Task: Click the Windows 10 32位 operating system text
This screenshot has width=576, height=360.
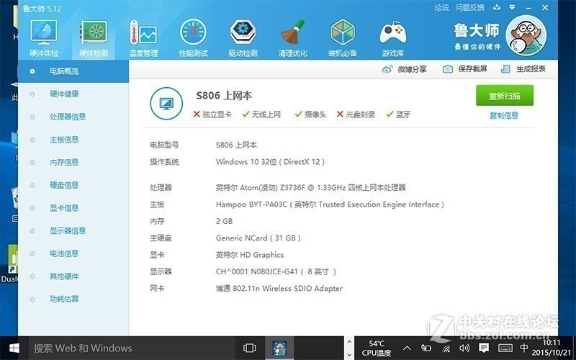Action: pyautogui.click(x=271, y=162)
